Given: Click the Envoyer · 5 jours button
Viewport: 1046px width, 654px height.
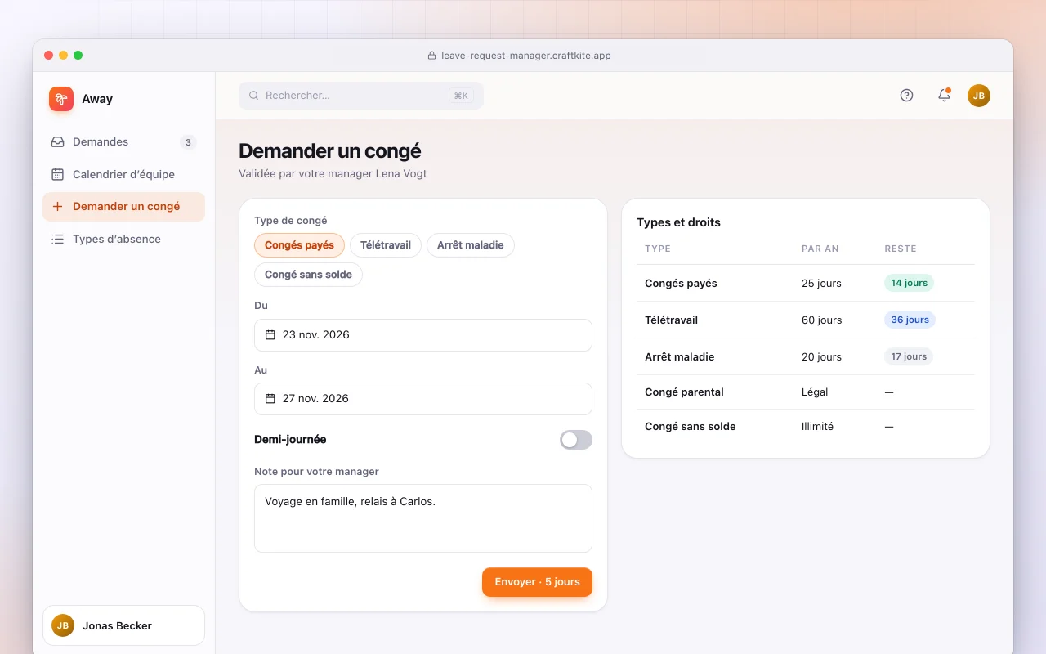Looking at the screenshot, I should pyautogui.click(x=537, y=582).
